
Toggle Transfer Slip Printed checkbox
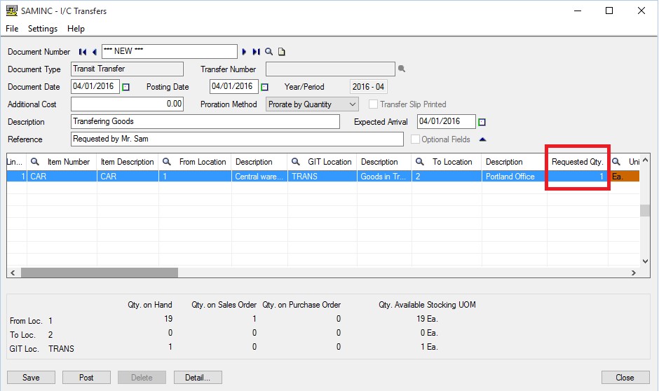point(373,104)
